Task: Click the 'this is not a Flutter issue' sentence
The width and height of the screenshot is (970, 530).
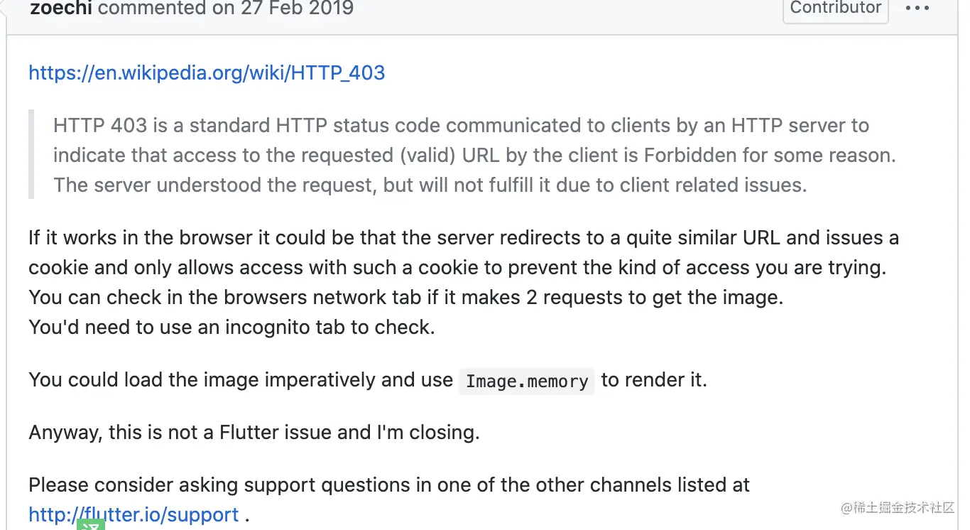Action: coord(254,432)
